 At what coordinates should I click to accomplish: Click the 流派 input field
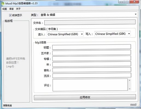92,75
